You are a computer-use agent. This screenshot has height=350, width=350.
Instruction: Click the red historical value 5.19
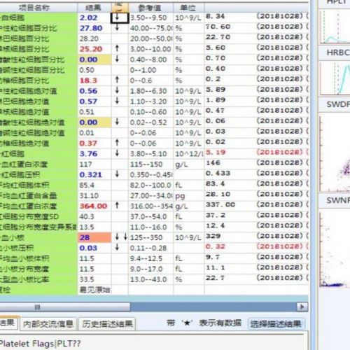(x=216, y=152)
